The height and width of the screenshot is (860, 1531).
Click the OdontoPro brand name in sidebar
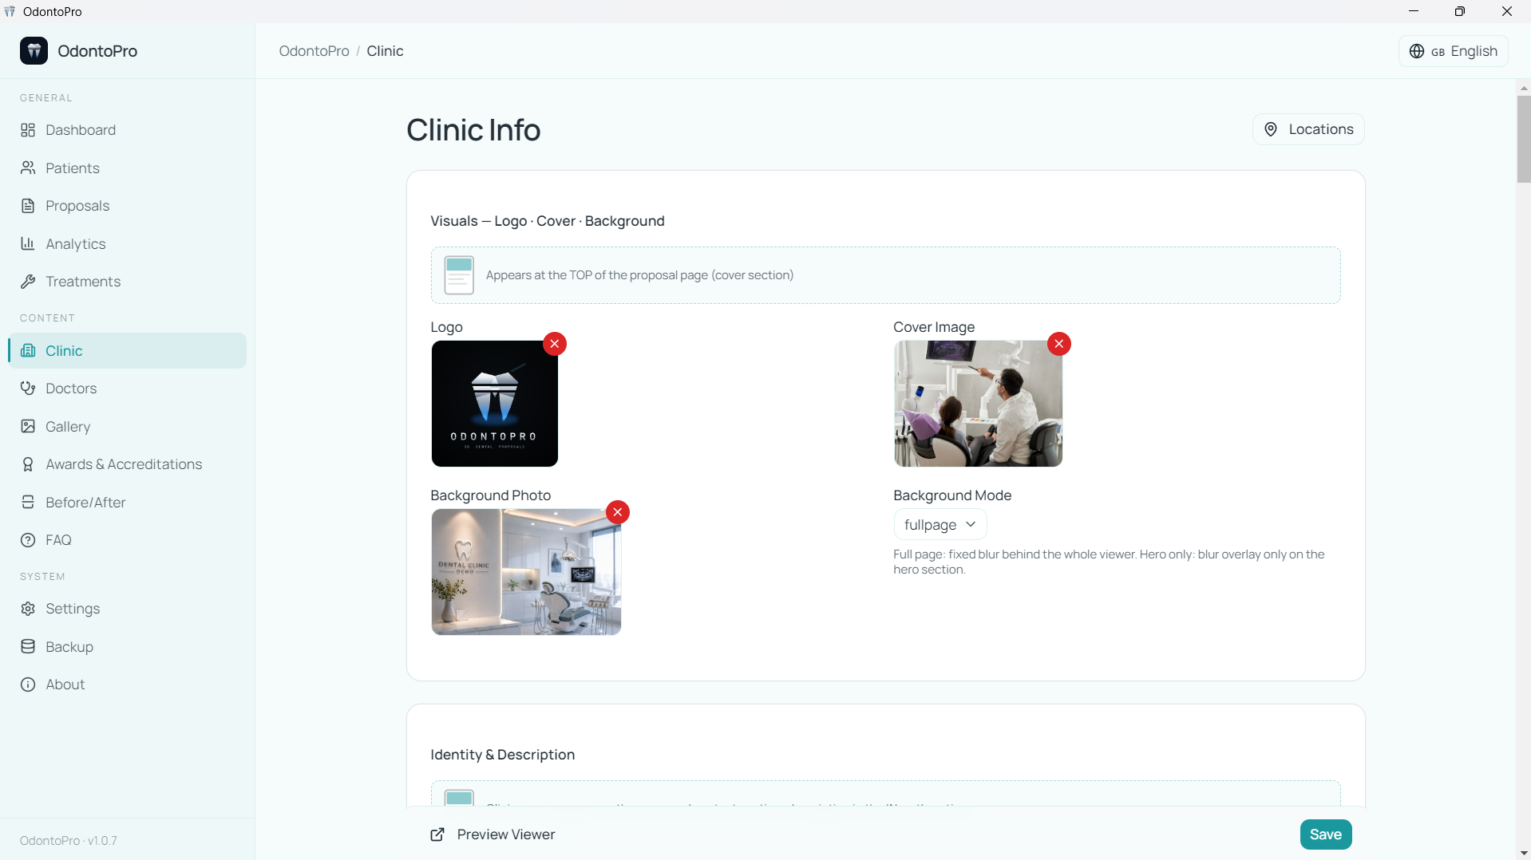[x=97, y=51]
